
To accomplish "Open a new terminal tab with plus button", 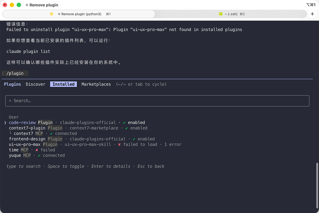I will (312, 14).
